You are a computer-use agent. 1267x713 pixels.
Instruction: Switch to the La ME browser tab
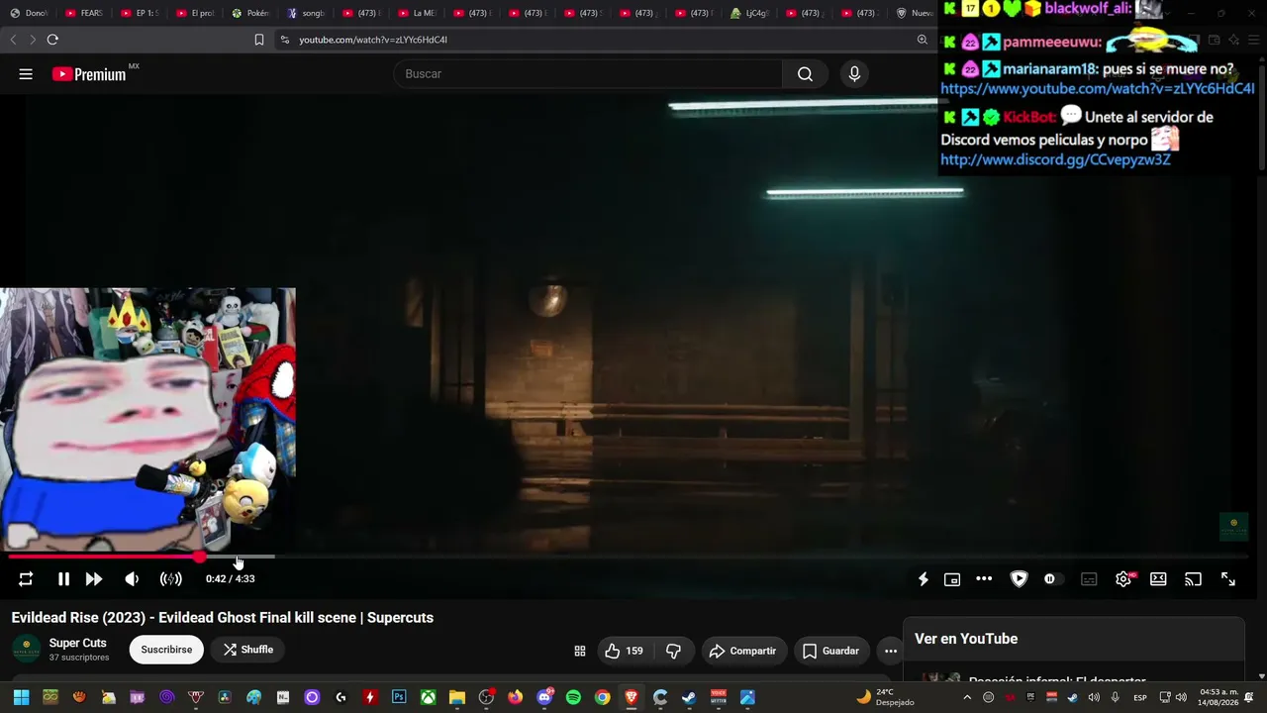pos(417,13)
